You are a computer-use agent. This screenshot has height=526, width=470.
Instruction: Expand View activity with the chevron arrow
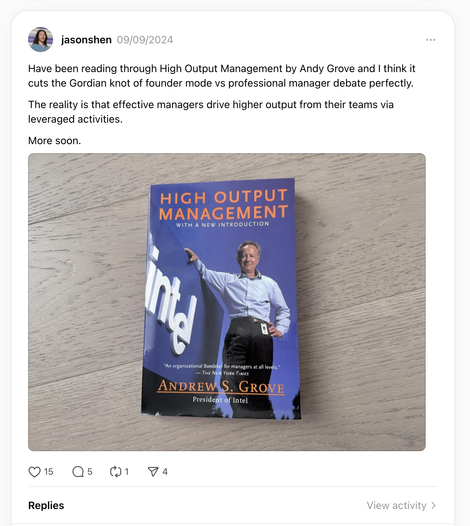click(433, 506)
